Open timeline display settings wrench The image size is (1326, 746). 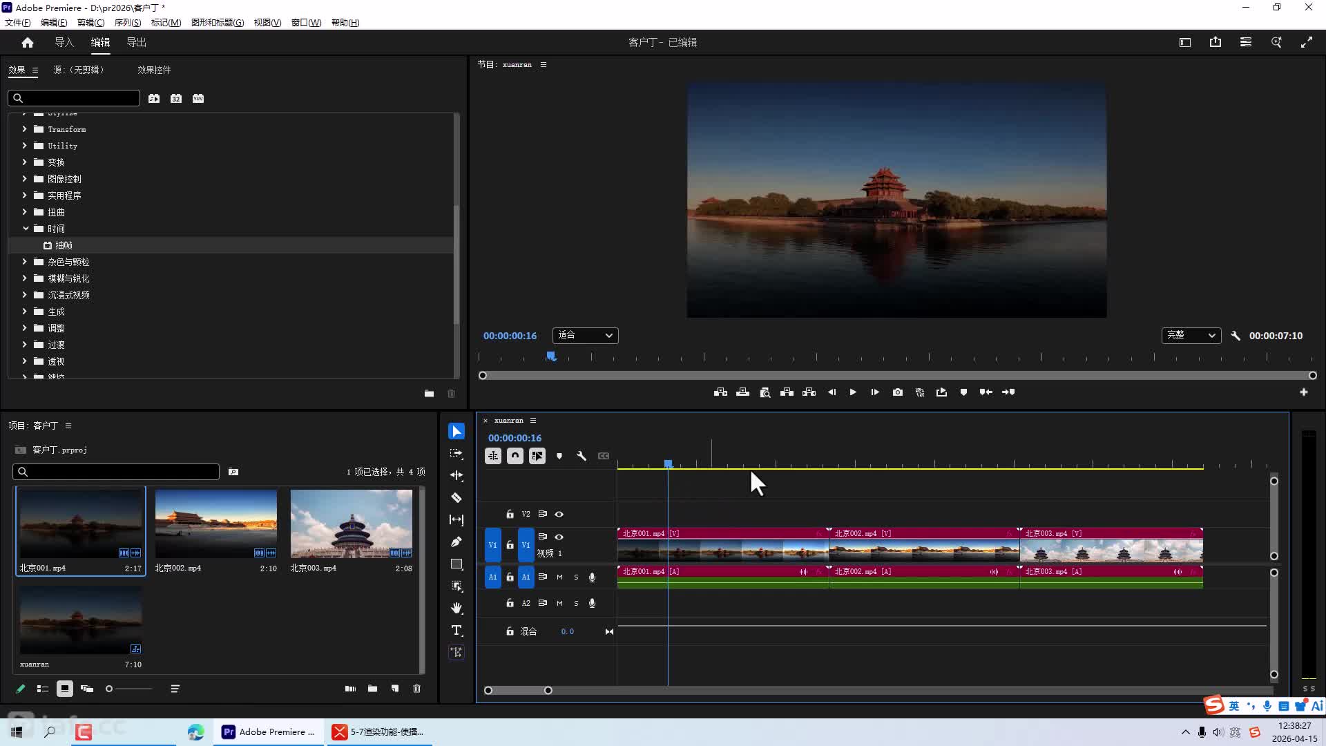(x=582, y=457)
